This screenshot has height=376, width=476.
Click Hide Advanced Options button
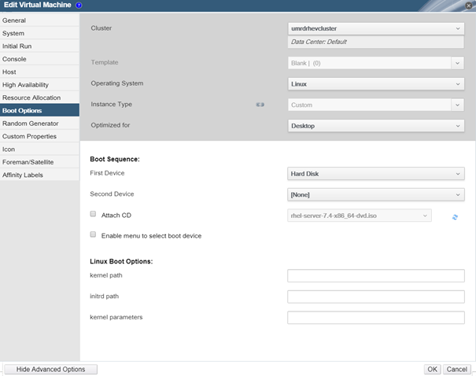(50, 370)
